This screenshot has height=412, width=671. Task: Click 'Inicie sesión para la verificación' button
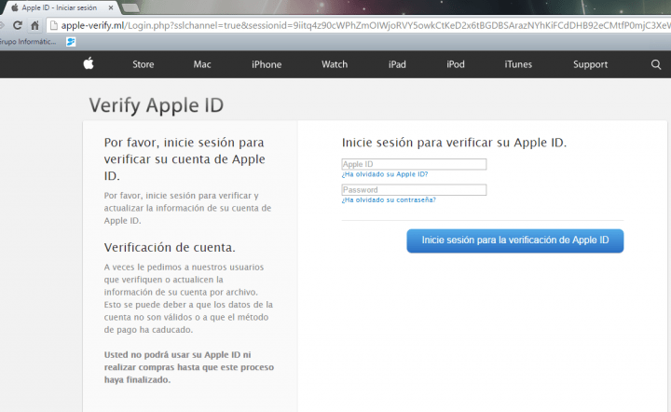[x=514, y=240]
